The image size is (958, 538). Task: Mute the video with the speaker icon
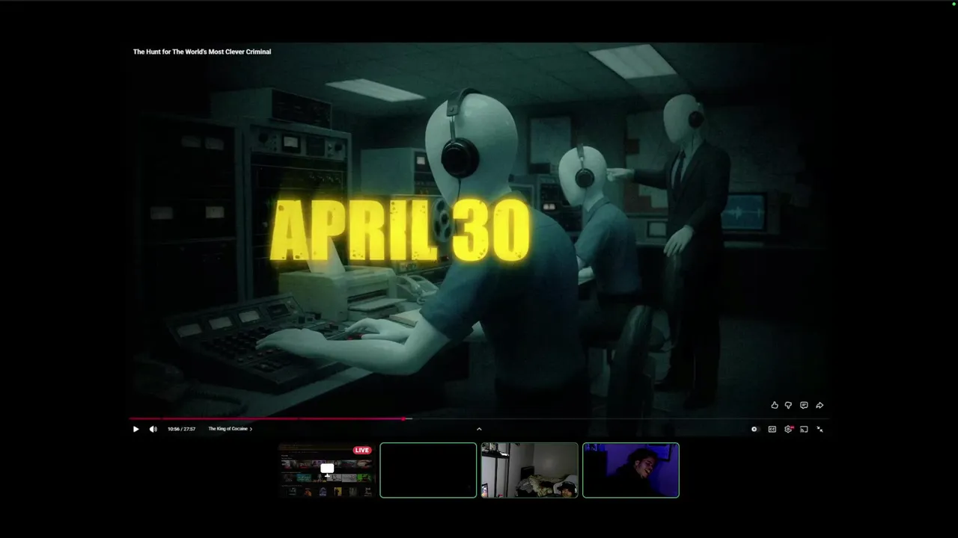coord(153,429)
